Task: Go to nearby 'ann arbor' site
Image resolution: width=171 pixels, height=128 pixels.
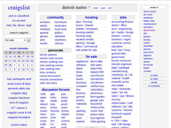Action: pos(148,15)
